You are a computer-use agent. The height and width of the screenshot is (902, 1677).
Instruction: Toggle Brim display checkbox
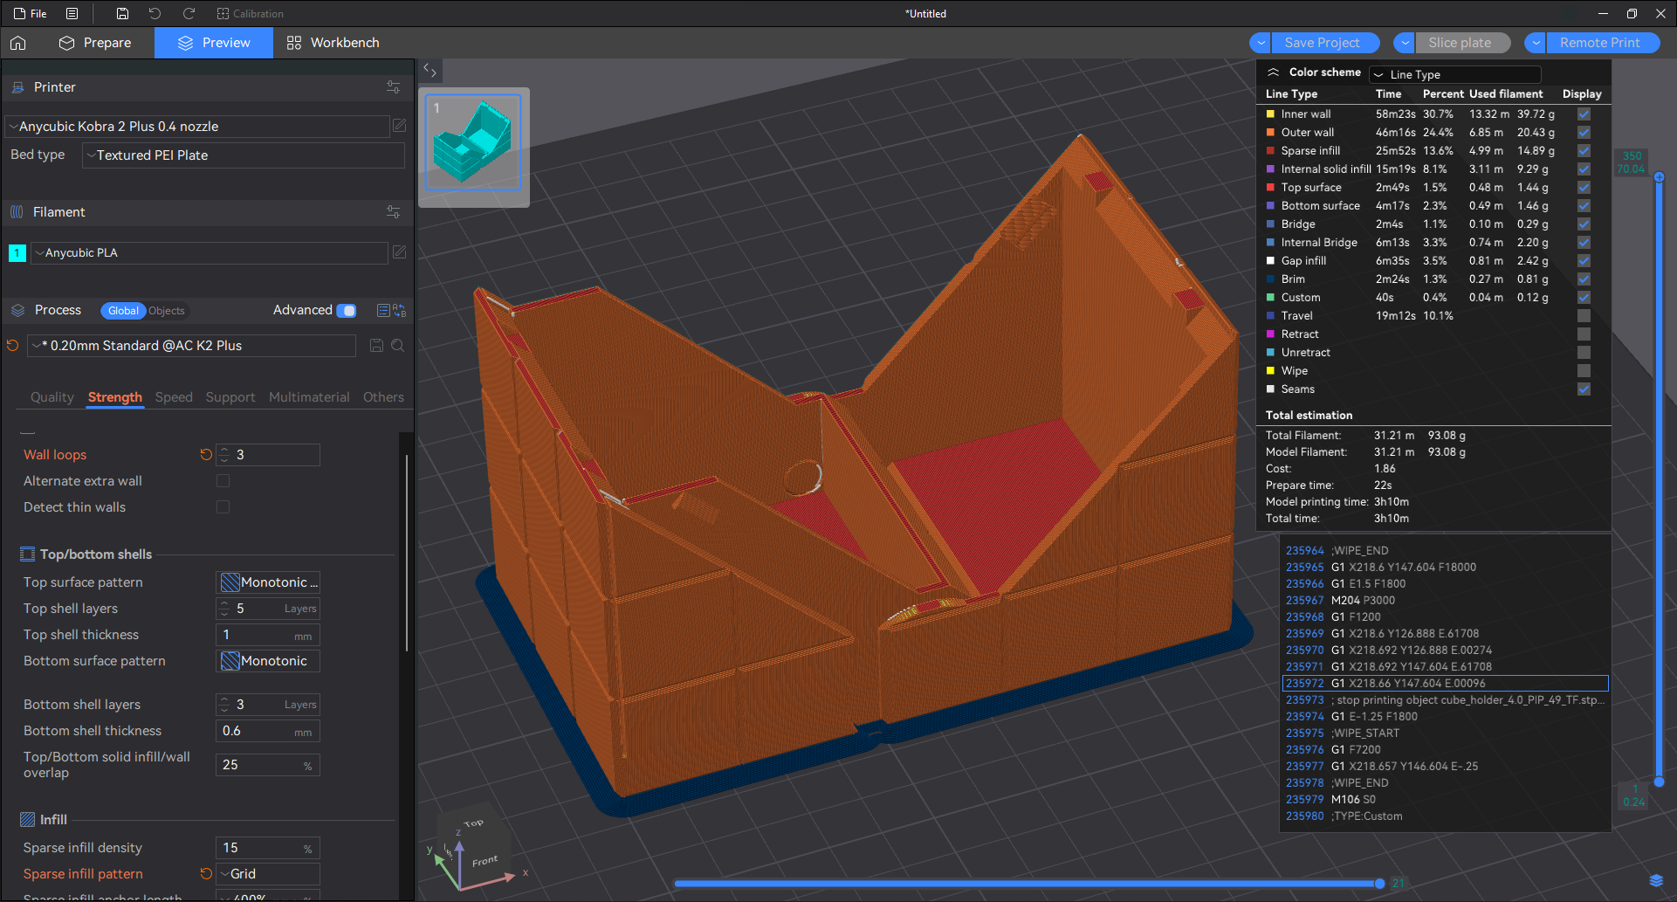(1584, 279)
